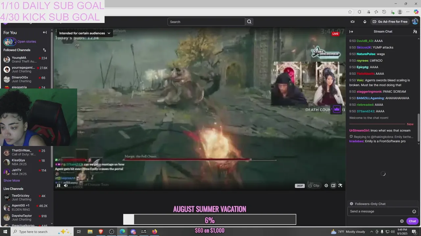The width and height of the screenshot is (421, 236).
Task: Open browser settings and more menu
Action: 408,12
